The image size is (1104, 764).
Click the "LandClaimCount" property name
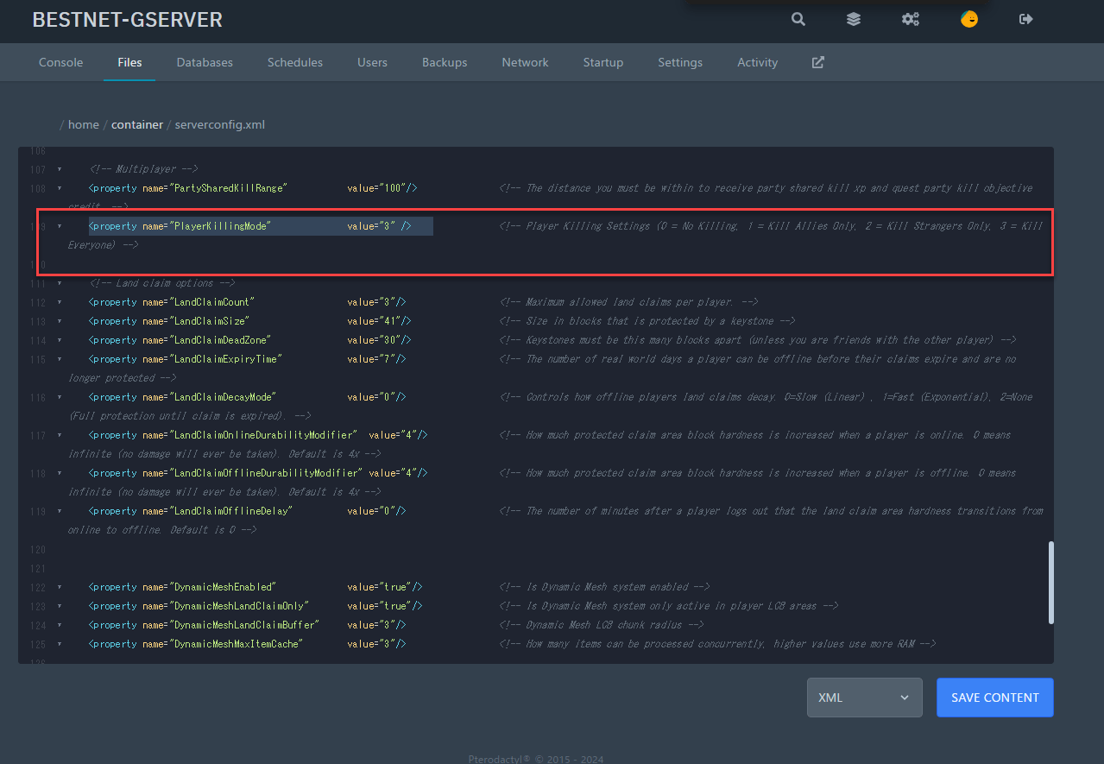click(211, 302)
